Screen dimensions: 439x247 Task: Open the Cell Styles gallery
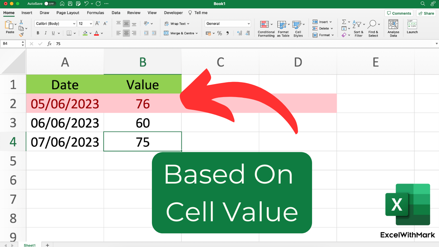(298, 29)
